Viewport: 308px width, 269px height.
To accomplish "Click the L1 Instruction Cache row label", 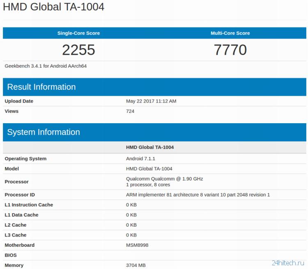I will [29, 205].
